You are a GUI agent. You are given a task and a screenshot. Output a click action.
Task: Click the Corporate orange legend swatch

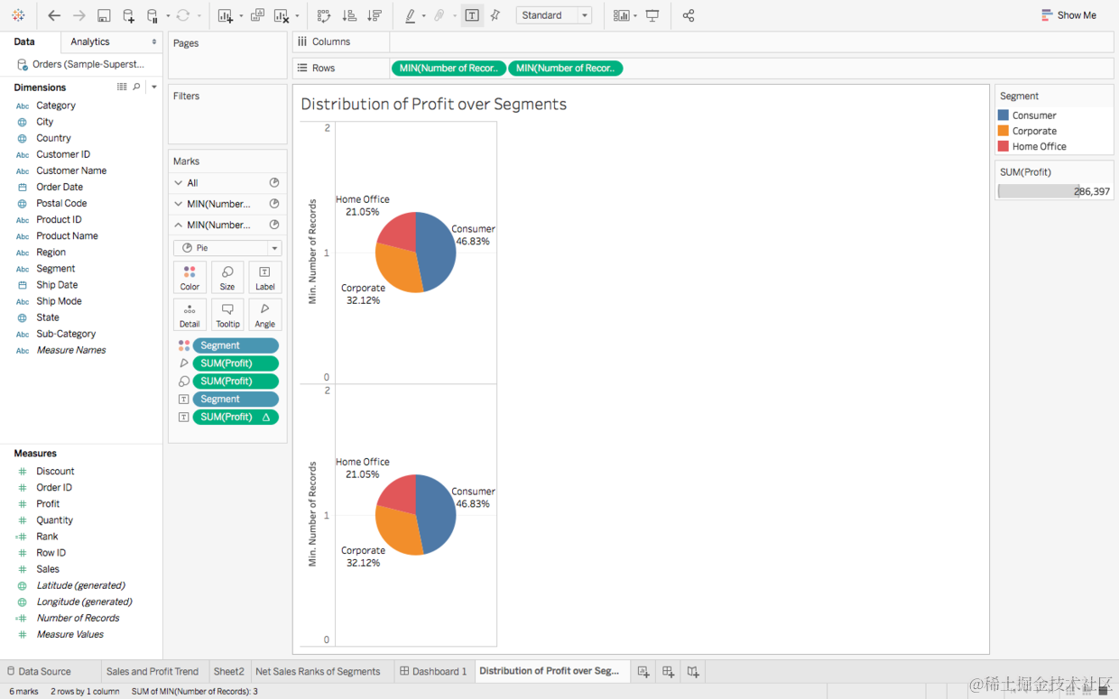tap(1003, 131)
